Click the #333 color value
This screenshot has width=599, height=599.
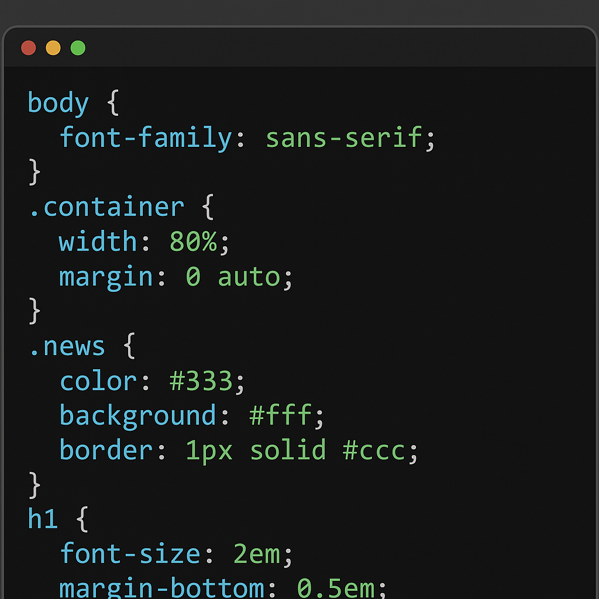point(201,381)
